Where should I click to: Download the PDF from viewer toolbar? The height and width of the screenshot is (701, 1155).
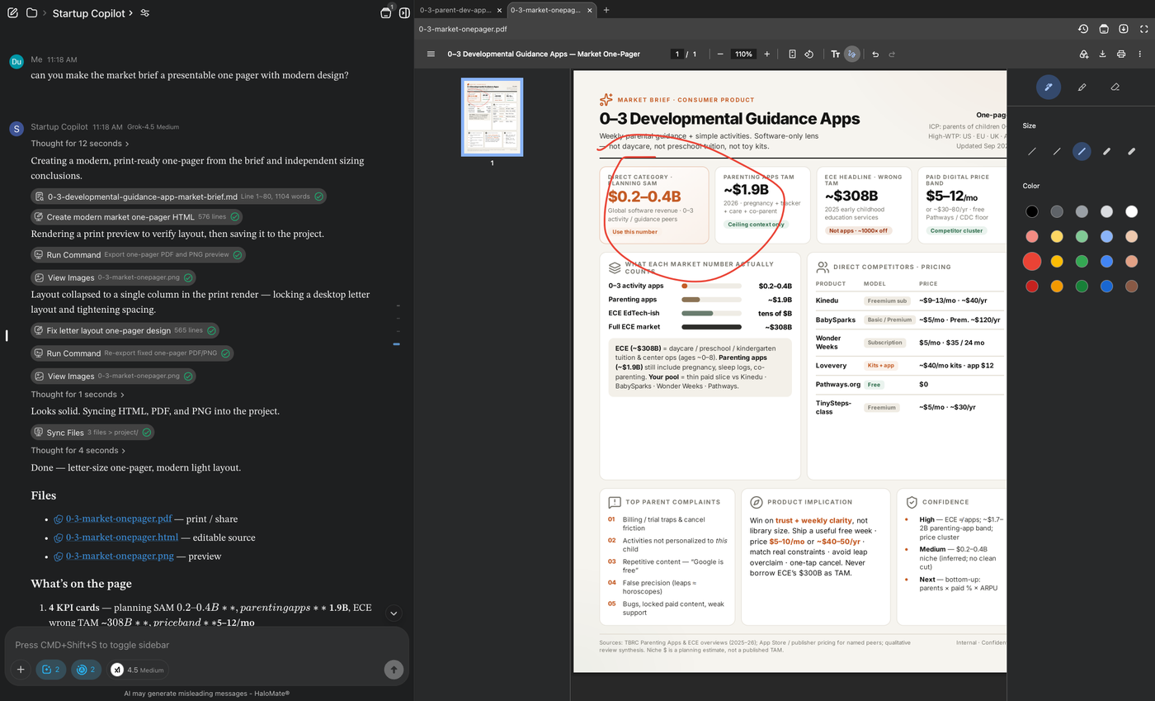click(x=1103, y=54)
